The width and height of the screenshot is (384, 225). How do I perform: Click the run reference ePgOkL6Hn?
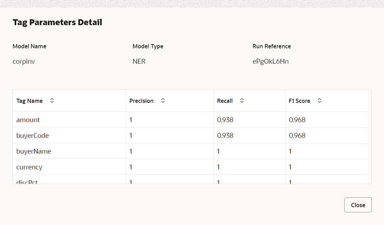pyautogui.click(x=270, y=61)
